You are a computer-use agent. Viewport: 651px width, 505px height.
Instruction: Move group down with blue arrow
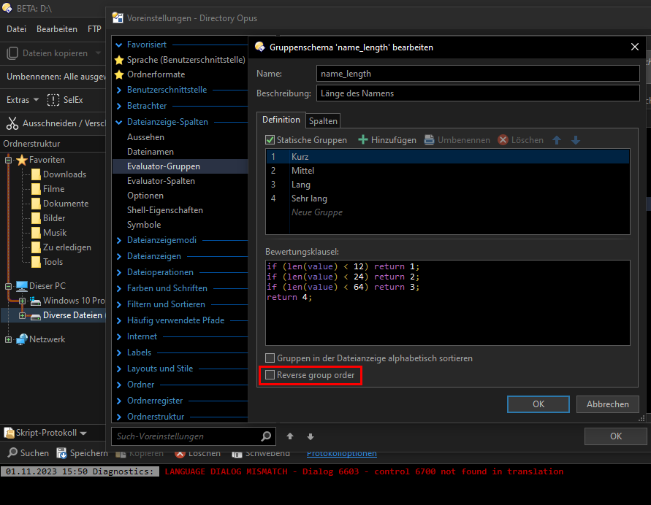576,140
